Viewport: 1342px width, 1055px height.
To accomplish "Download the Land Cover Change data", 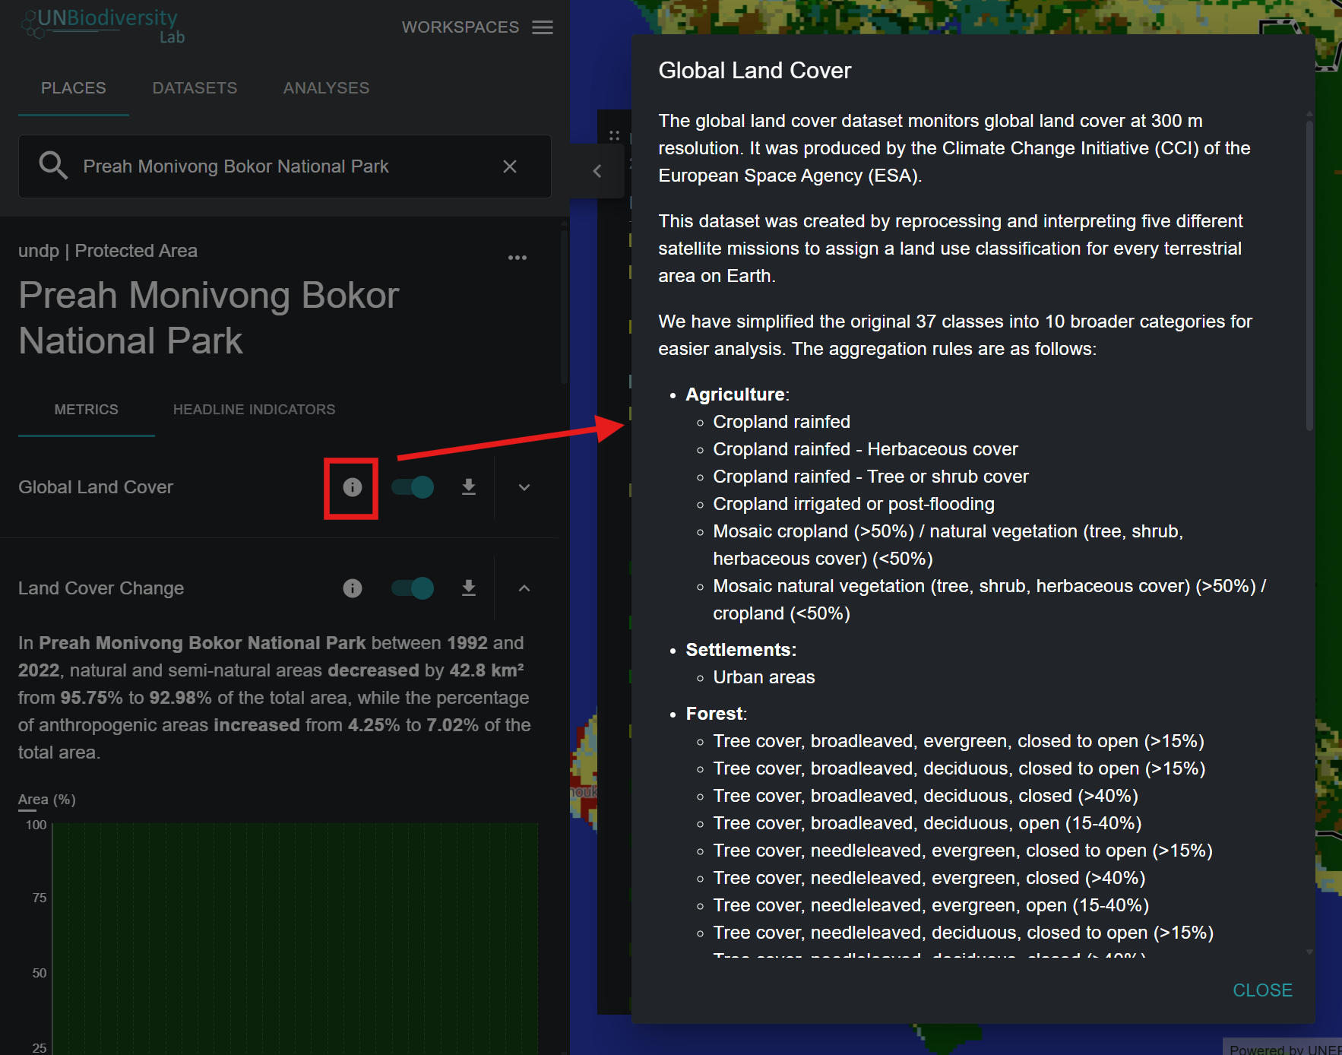I will point(469,588).
